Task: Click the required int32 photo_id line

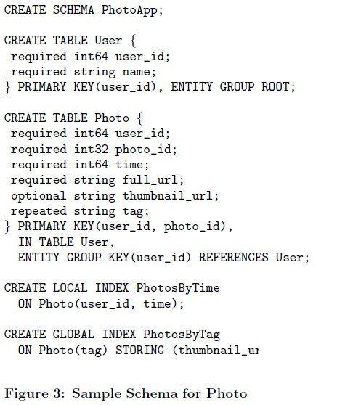Action: click(x=94, y=150)
